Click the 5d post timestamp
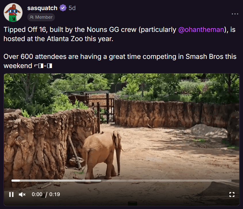The width and height of the screenshot is (243, 209). pos(72,8)
